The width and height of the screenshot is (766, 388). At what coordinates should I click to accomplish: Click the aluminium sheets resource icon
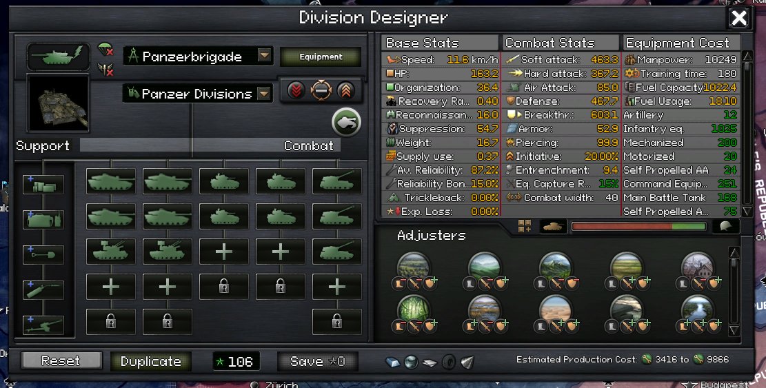click(430, 363)
